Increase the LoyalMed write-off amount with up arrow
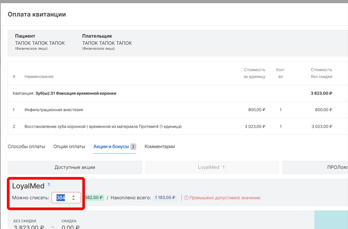This screenshot has height=229, width=348. pos(73,196)
